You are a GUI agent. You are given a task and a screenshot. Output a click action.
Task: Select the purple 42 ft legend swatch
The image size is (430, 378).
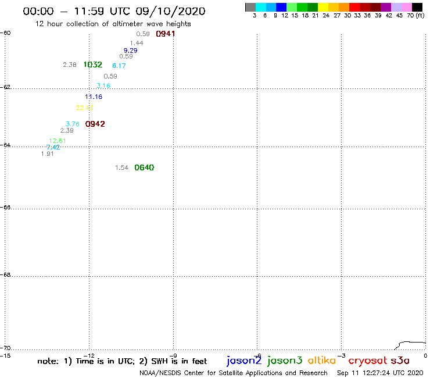(x=386, y=7)
